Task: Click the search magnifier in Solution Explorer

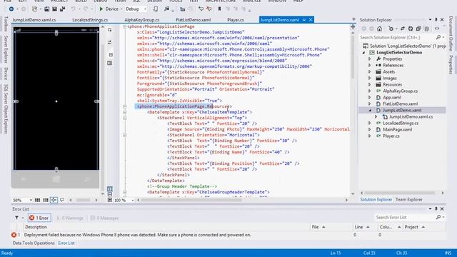Action: tap(438, 37)
